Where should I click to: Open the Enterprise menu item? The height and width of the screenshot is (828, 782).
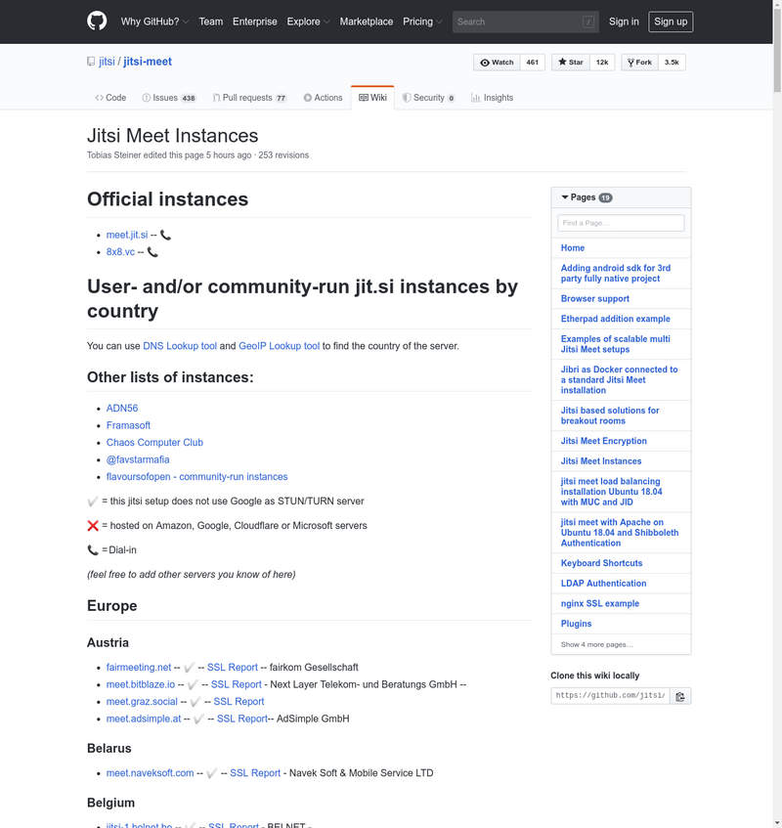(254, 22)
